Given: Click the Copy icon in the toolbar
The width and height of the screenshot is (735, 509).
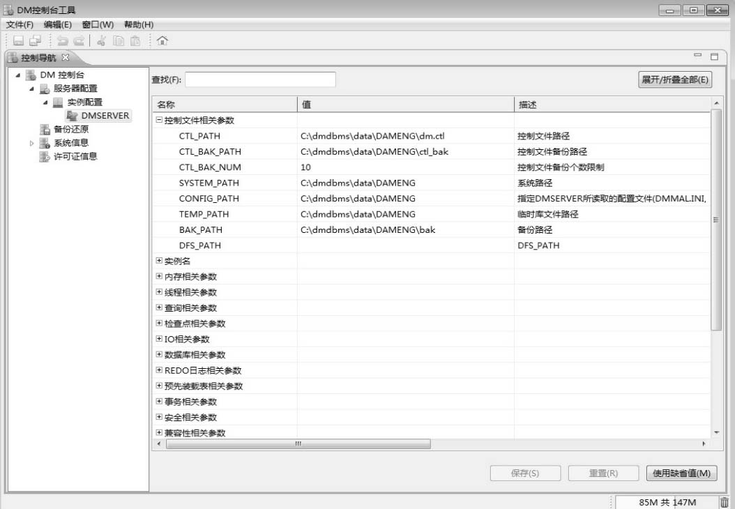Looking at the screenshot, I should (x=119, y=41).
